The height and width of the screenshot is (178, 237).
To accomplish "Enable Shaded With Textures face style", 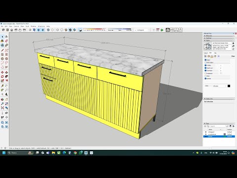I will point(70,30).
